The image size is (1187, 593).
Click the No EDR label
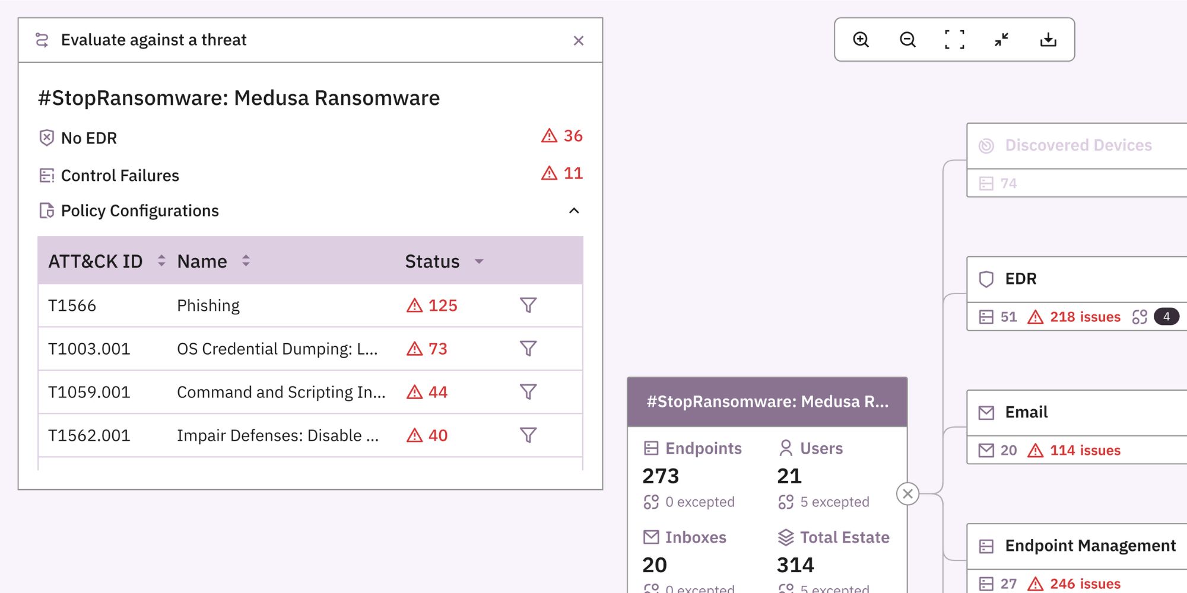pos(89,138)
